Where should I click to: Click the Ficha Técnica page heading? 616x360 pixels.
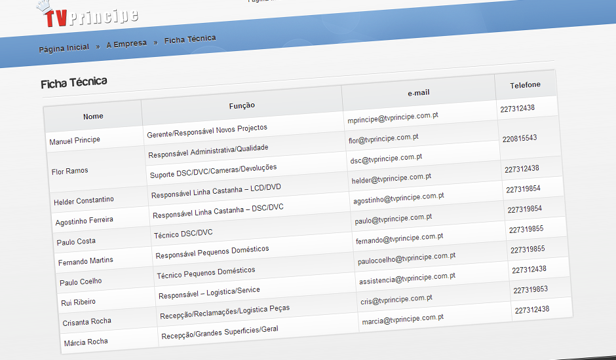[x=74, y=83]
